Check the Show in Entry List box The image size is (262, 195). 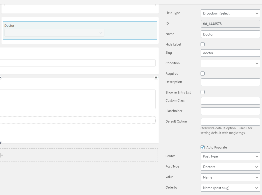pos(203,92)
